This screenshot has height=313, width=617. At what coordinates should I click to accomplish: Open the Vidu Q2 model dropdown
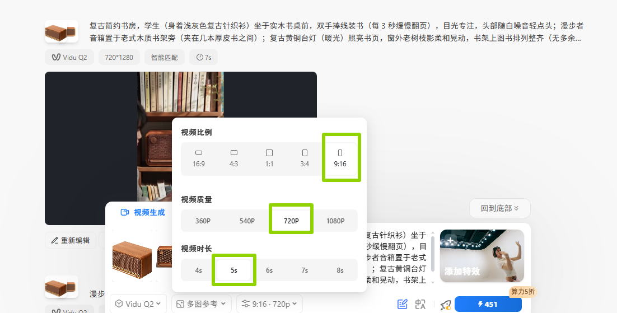tap(138, 304)
